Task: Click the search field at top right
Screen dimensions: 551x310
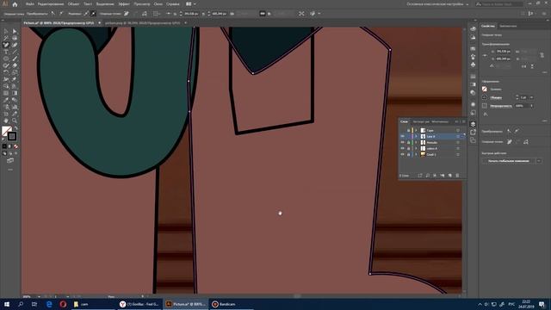Action: click(499, 4)
